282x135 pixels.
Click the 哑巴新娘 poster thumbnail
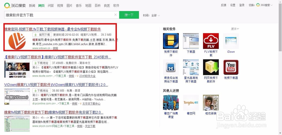(211, 103)
